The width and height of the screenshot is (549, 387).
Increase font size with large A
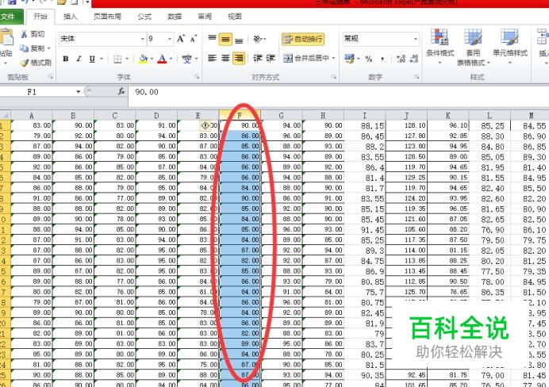(x=181, y=39)
